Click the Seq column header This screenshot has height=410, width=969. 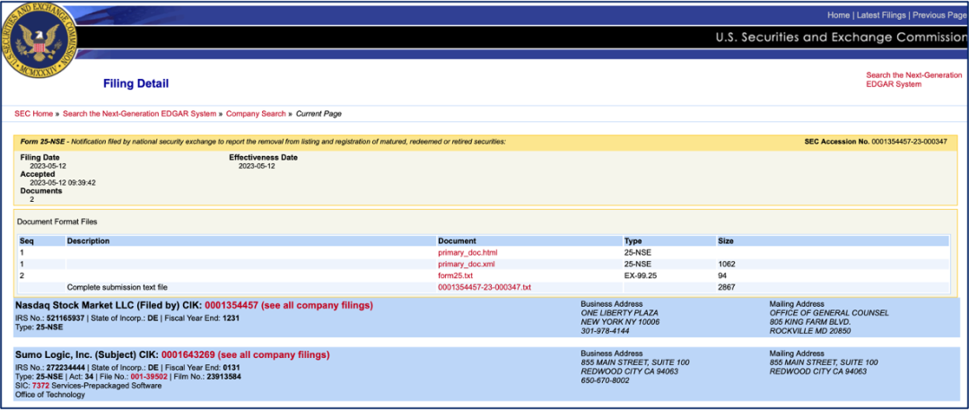pyautogui.click(x=26, y=240)
